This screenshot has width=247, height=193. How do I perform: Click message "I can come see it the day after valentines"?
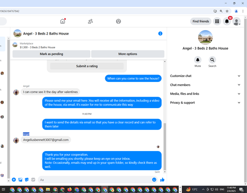(x=50, y=92)
